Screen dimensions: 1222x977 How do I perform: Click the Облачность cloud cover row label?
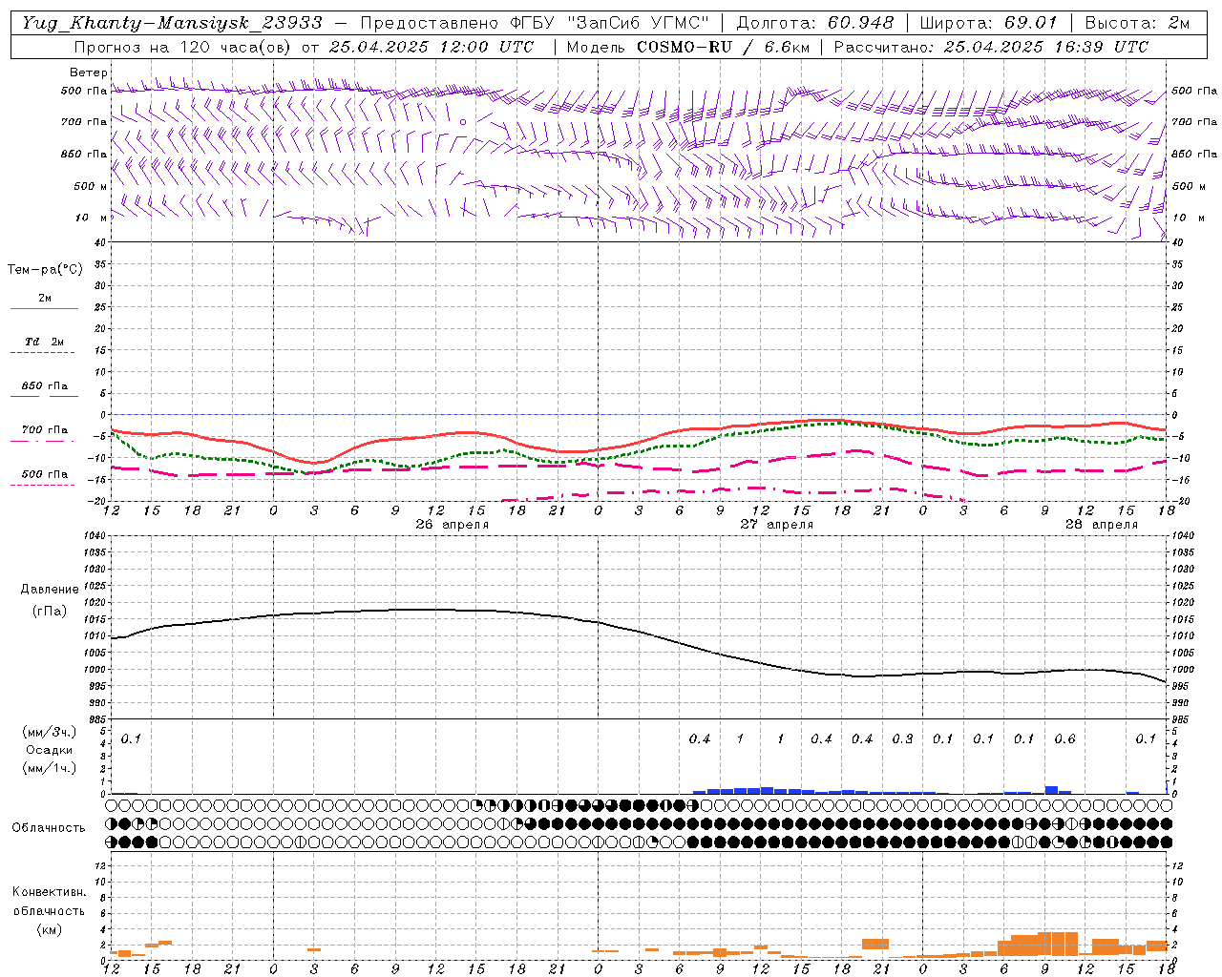(x=49, y=828)
